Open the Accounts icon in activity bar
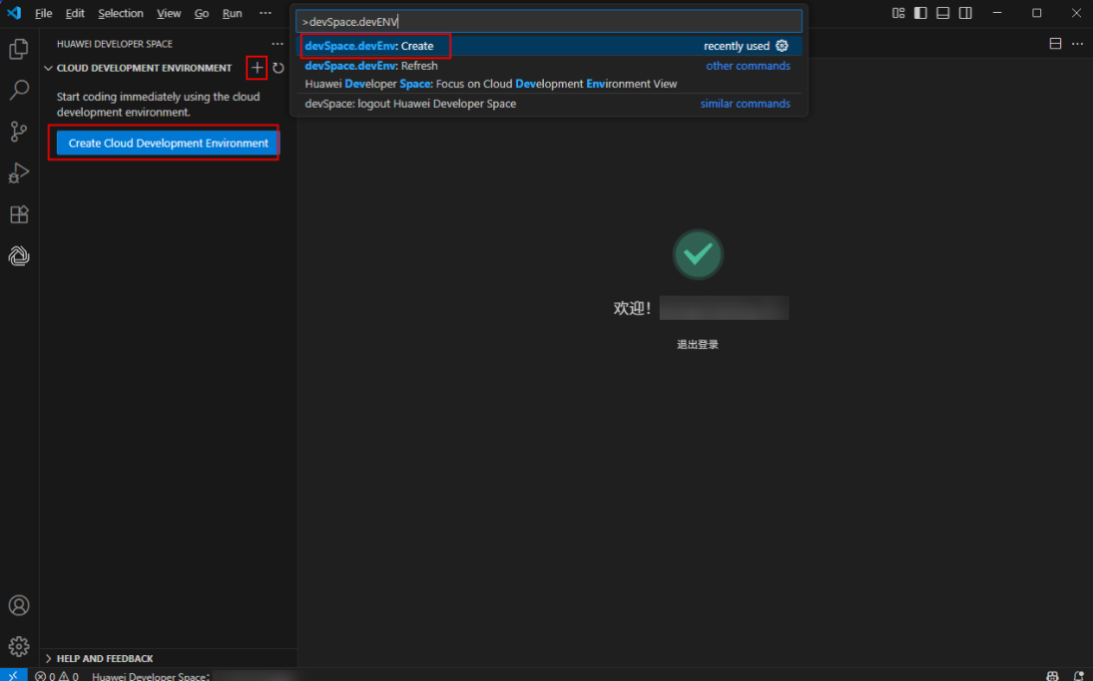 [19, 606]
